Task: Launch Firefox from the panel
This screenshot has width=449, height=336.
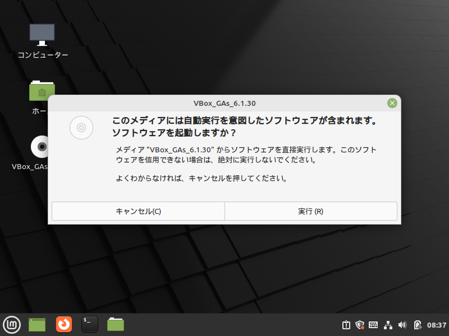Action: pos(64,324)
